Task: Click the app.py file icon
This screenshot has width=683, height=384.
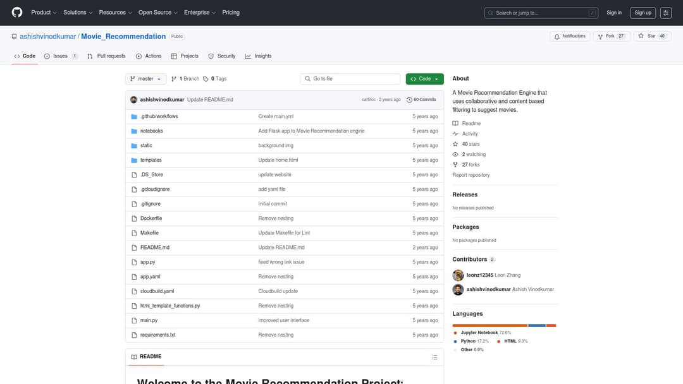Action: click(134, 262)
